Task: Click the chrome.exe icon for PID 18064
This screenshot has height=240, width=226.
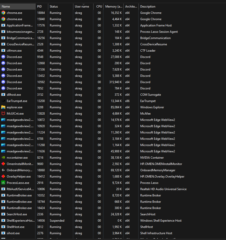Action: point(3,13)
